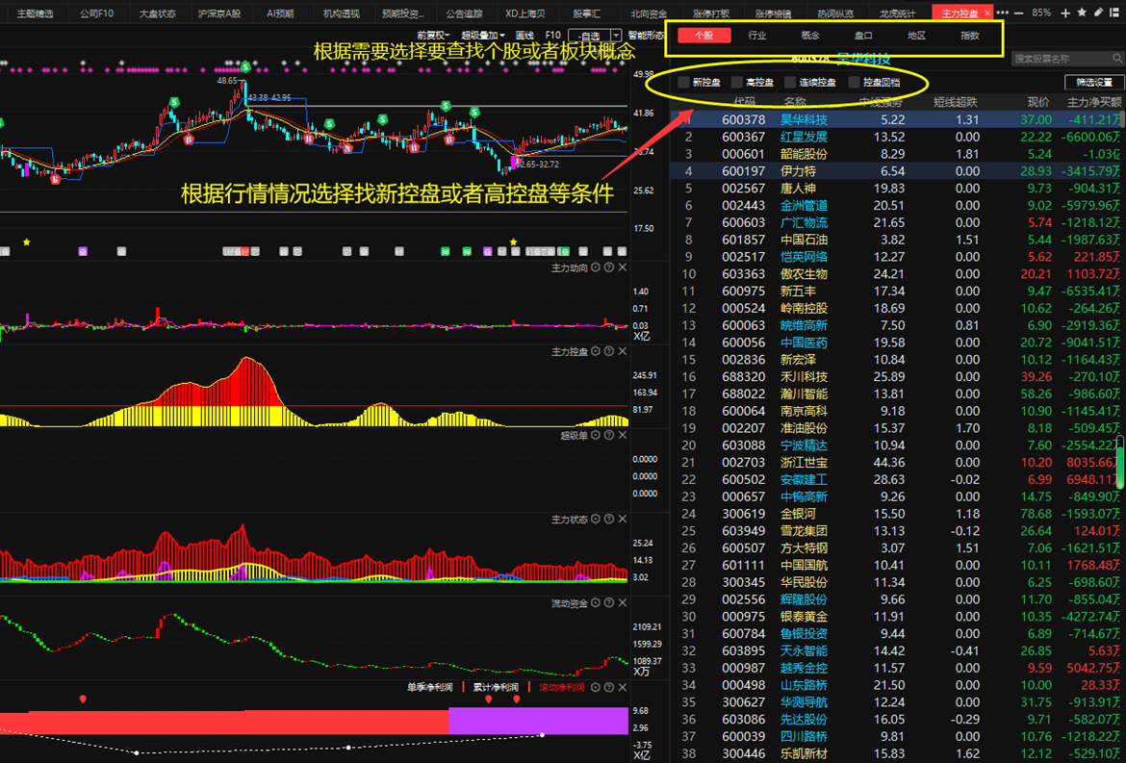
Task: Open help icon for 流动资金 indicator
Action: tap(609, 603)
